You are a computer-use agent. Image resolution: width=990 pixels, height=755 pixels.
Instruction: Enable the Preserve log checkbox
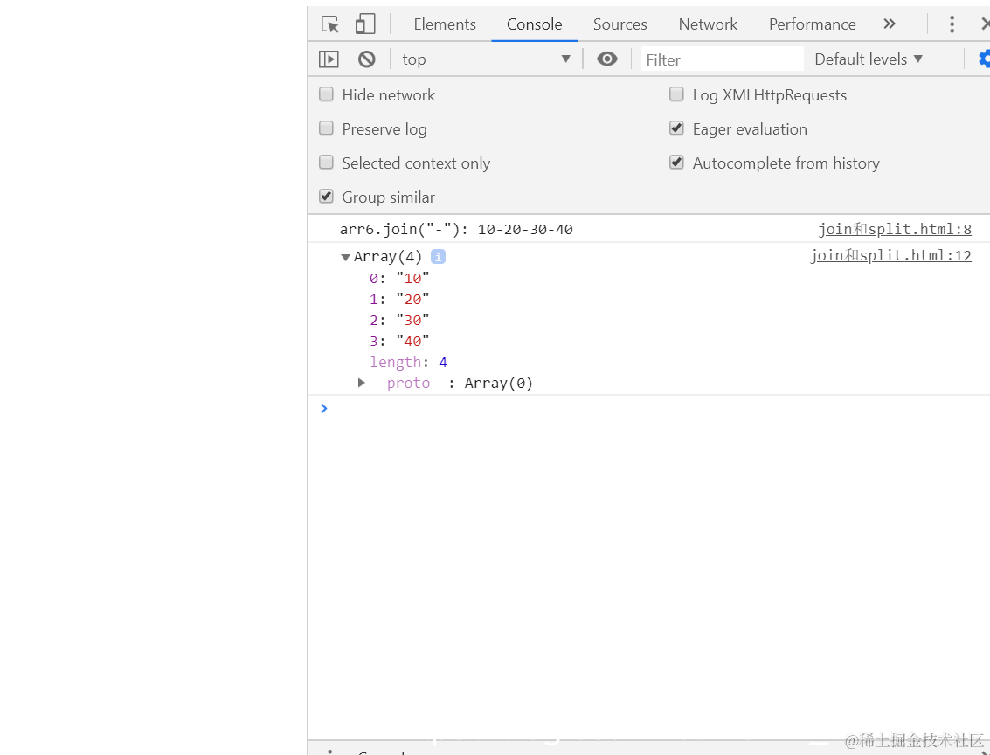tap(327, 128)
